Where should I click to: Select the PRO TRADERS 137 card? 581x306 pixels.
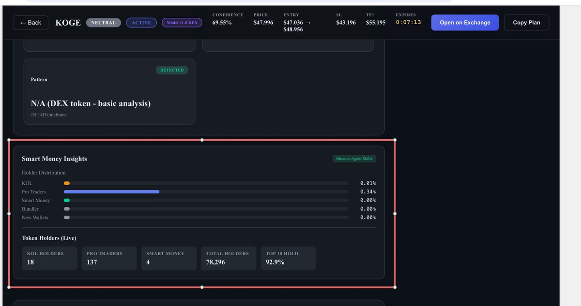point(109,258)
